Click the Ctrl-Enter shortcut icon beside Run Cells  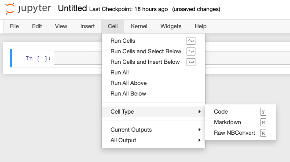tap(191, 41)
